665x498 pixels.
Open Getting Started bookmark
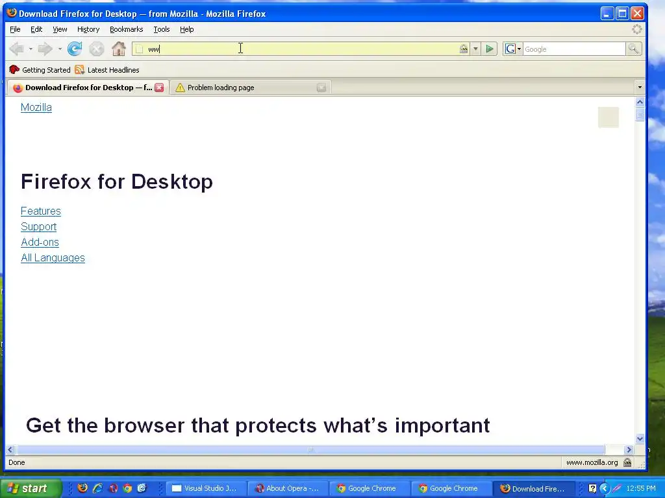coord(40,70)
